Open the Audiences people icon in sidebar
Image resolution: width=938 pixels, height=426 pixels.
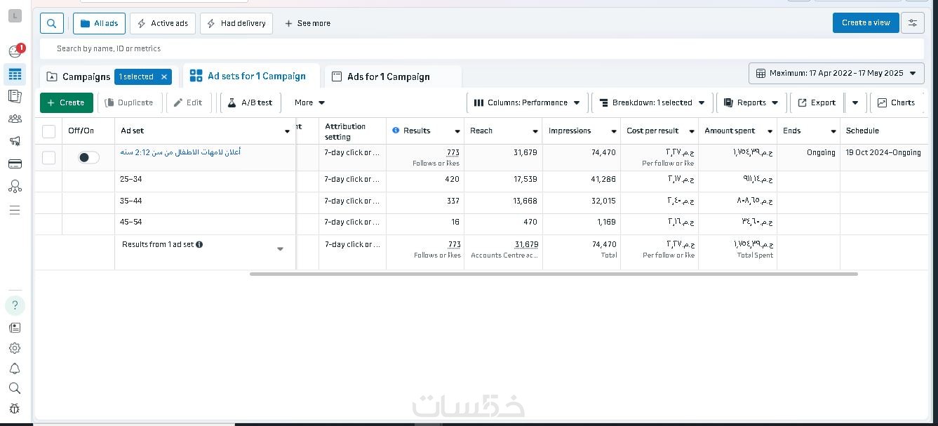(15, 119)
